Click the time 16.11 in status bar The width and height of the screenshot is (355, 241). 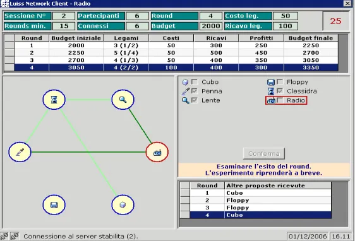[x=340, y=236]
